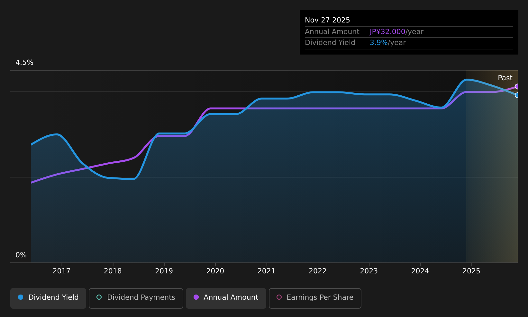Viewport: 528px width, 317px height.
Task: Click the 2021 x-axis label
Action: click(267, 271)
